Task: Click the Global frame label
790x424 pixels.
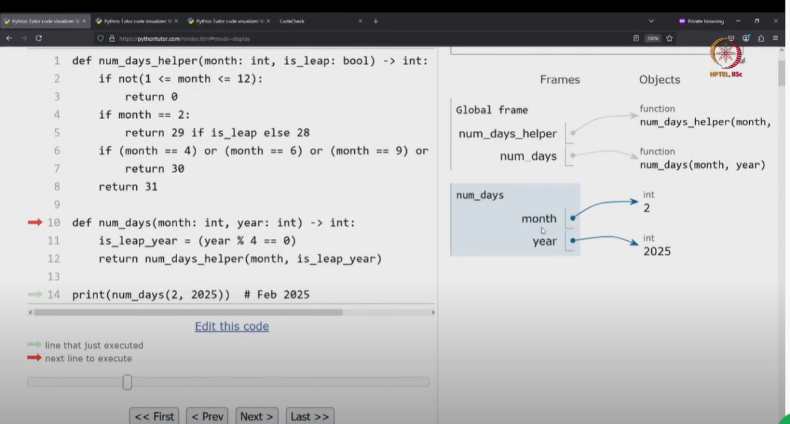Action: click(492, 110)
